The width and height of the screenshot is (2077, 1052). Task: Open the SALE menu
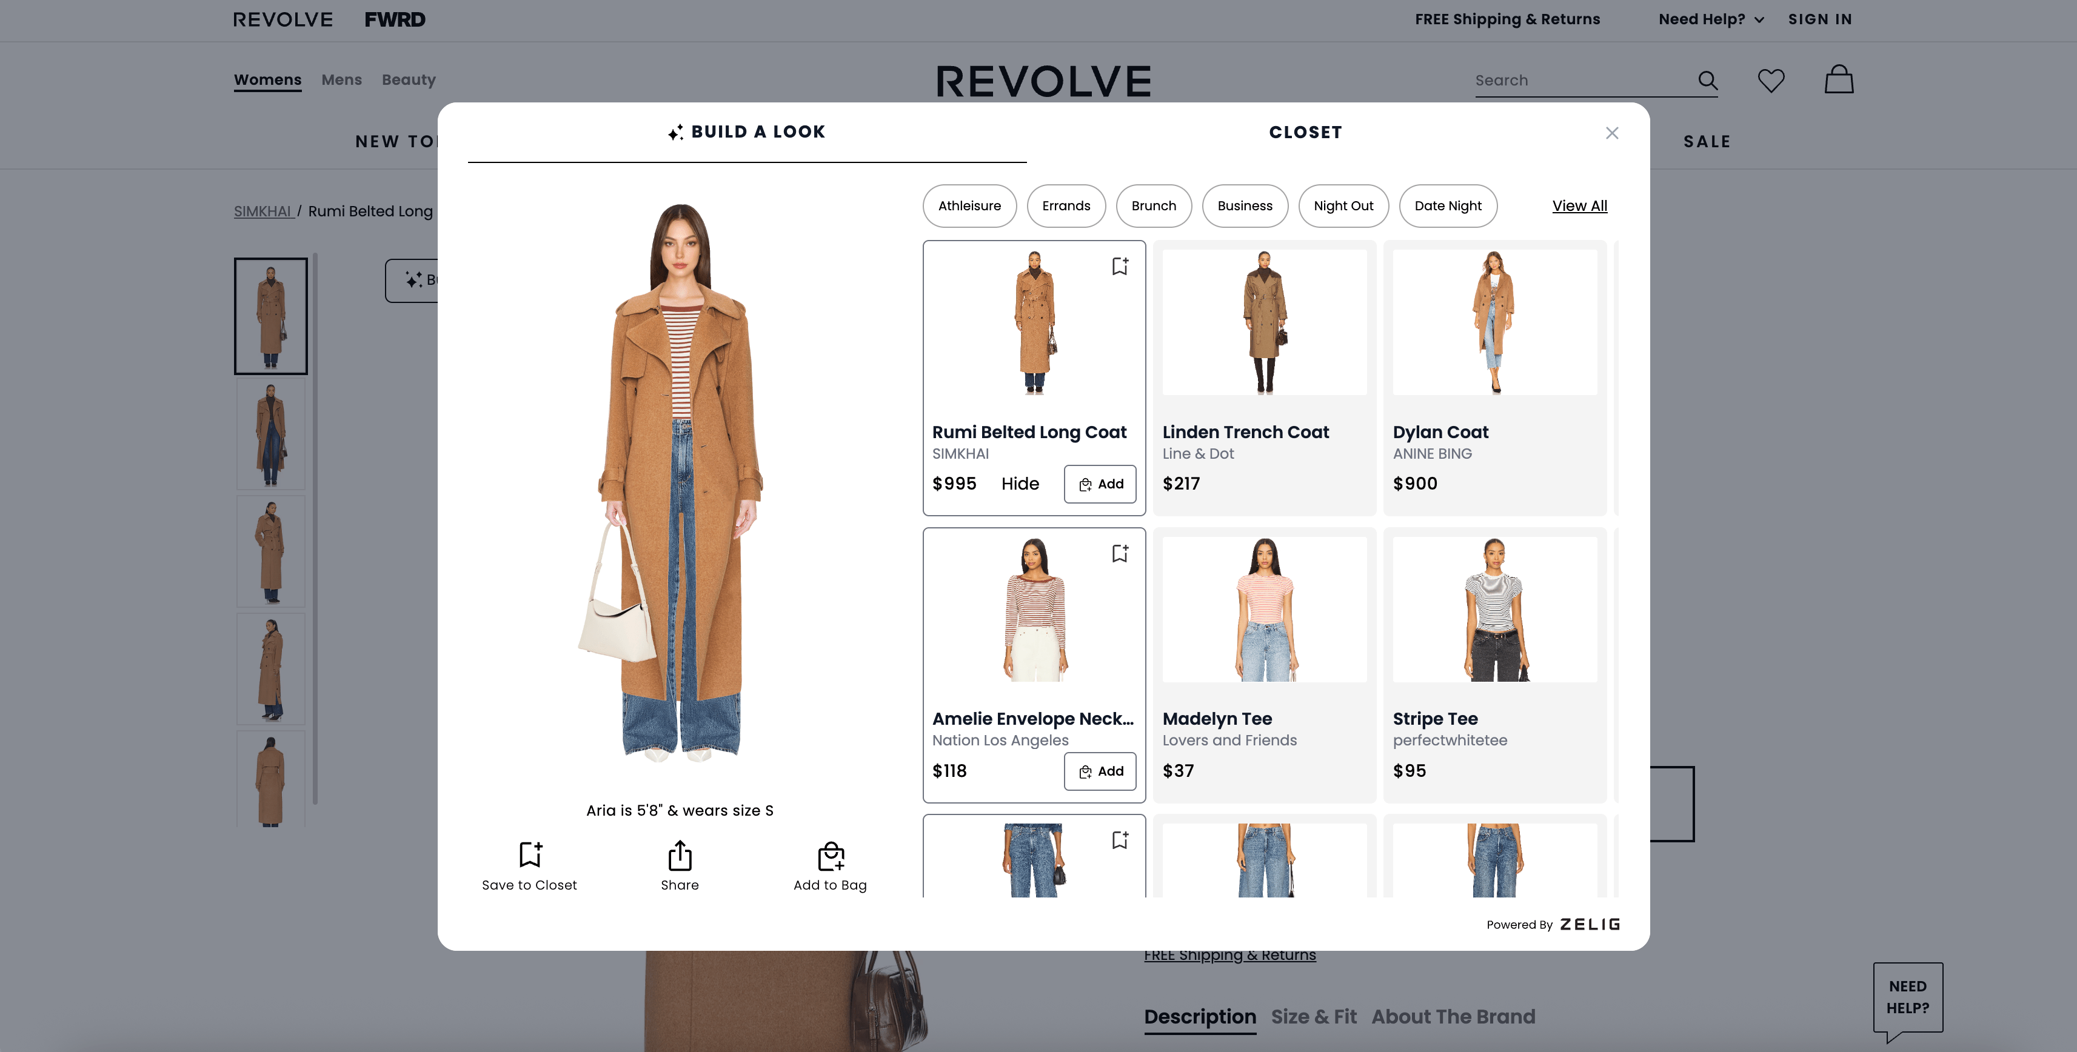click(x=1707, y=142)
